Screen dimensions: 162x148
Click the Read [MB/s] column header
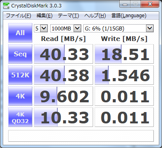(63, 39)
